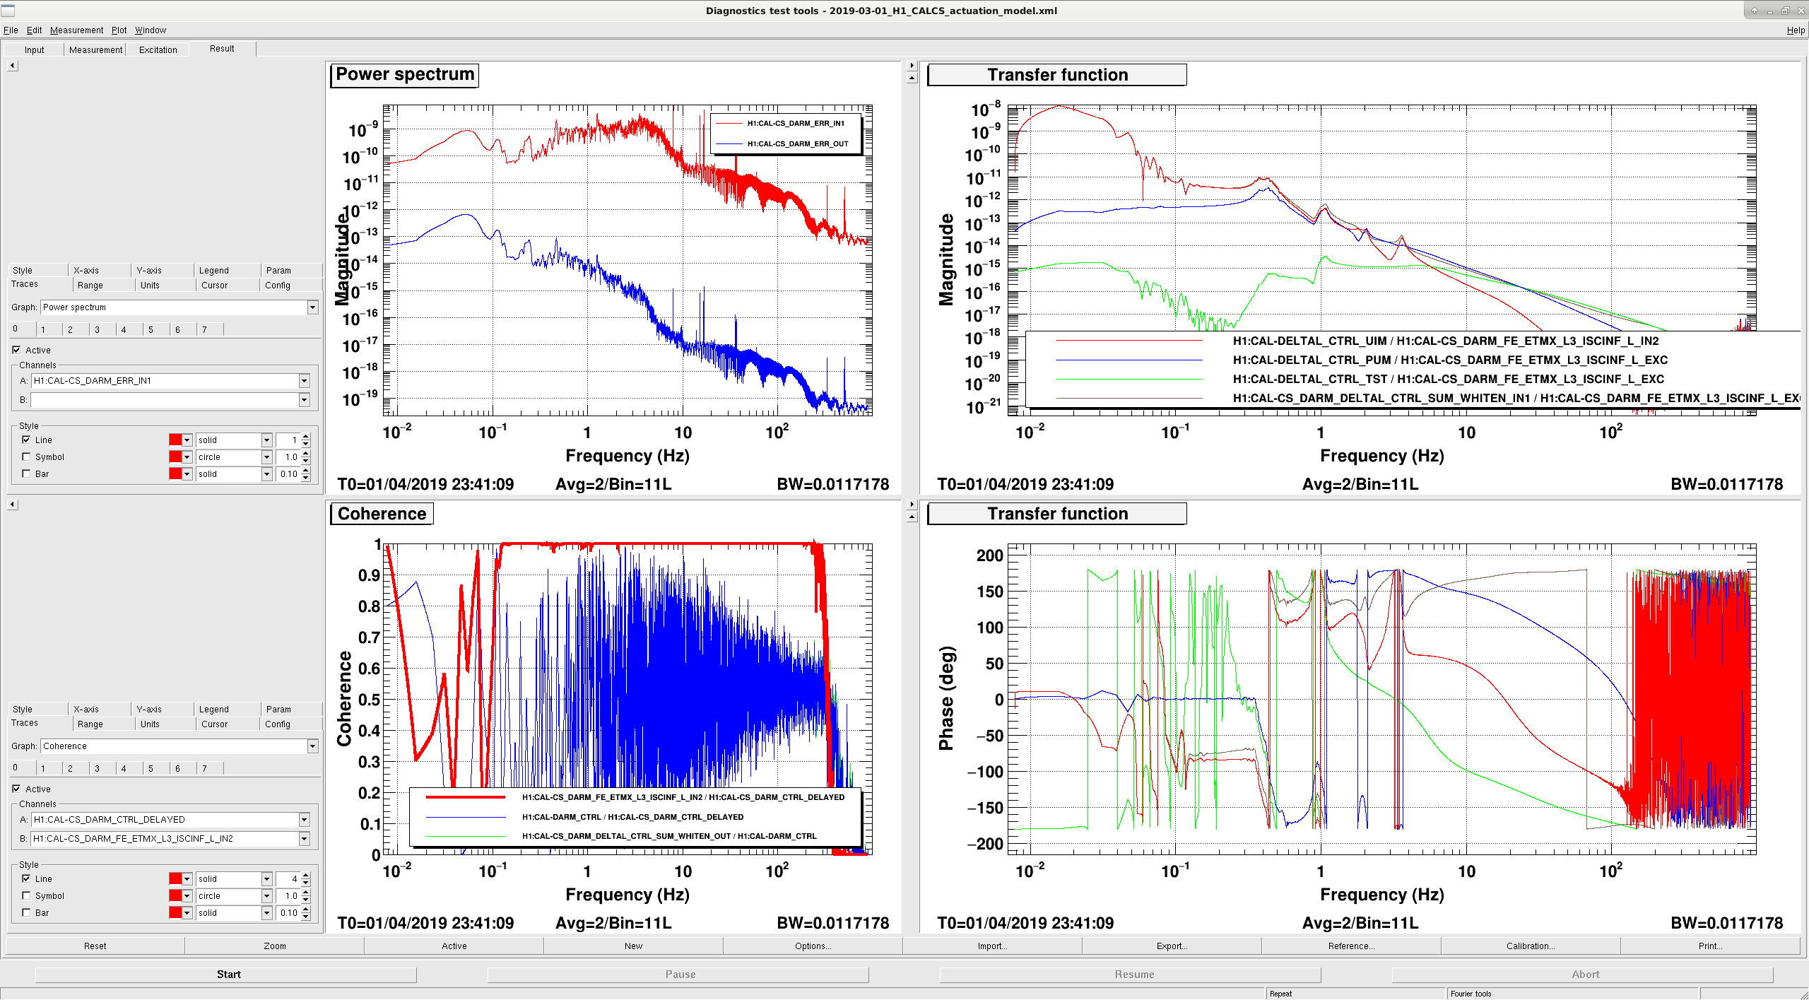Increase the line width stepper in the Coherence style
The width and height of the screenshot is (1809, 1000).
[306, 876]
